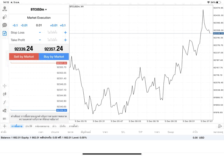The image size is (224, 156).
Task: Click the กำไร profit column header
Action: pyautogui.click(x=195, y=132)
